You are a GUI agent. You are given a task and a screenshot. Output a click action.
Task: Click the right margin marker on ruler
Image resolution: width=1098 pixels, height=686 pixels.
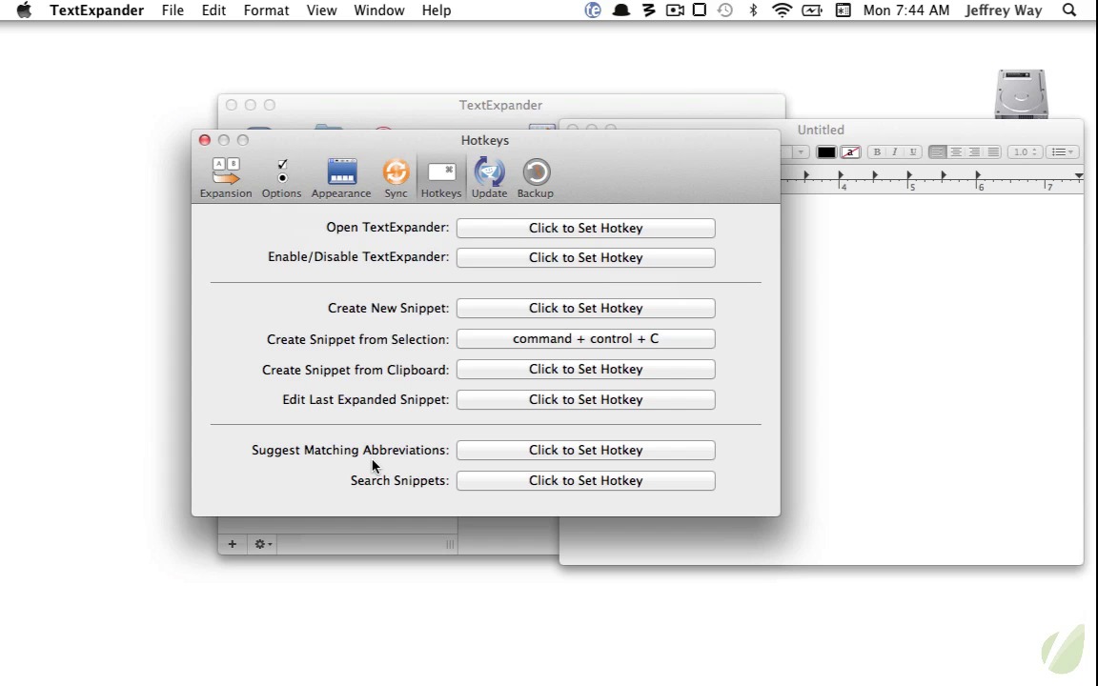1078,175
